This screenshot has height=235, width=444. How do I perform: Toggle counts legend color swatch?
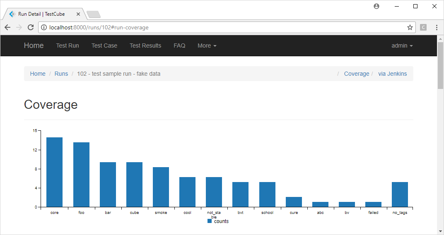tap(210, 221)
